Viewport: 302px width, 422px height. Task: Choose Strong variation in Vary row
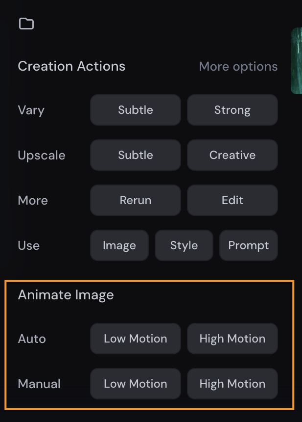pos(232,110)
